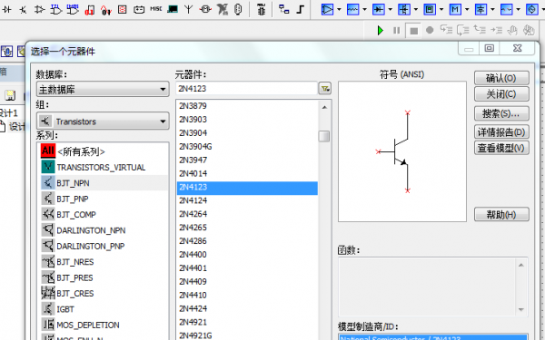Select virtual signal source toolbar button
The width and height of the screenshot is (545, 340).
tap(507, 9)
